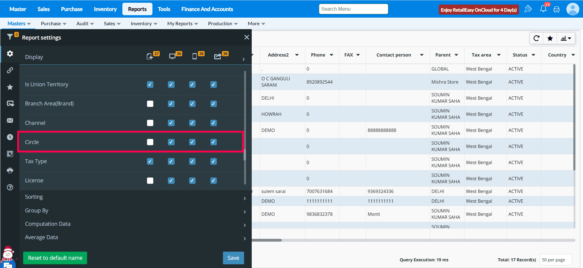Viewport: 583px width, 268px height.
Task: Open the Production submenu
Action: pos(223,24)
